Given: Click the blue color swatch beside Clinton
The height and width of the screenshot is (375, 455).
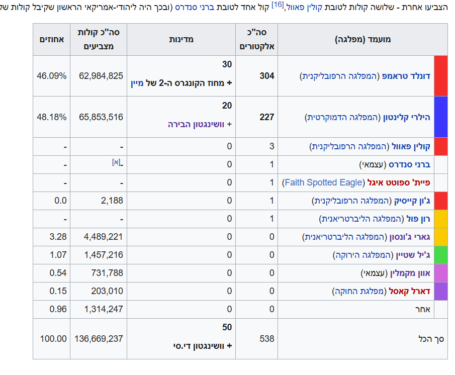Looking at the screenshot, I should coord(440,117).
